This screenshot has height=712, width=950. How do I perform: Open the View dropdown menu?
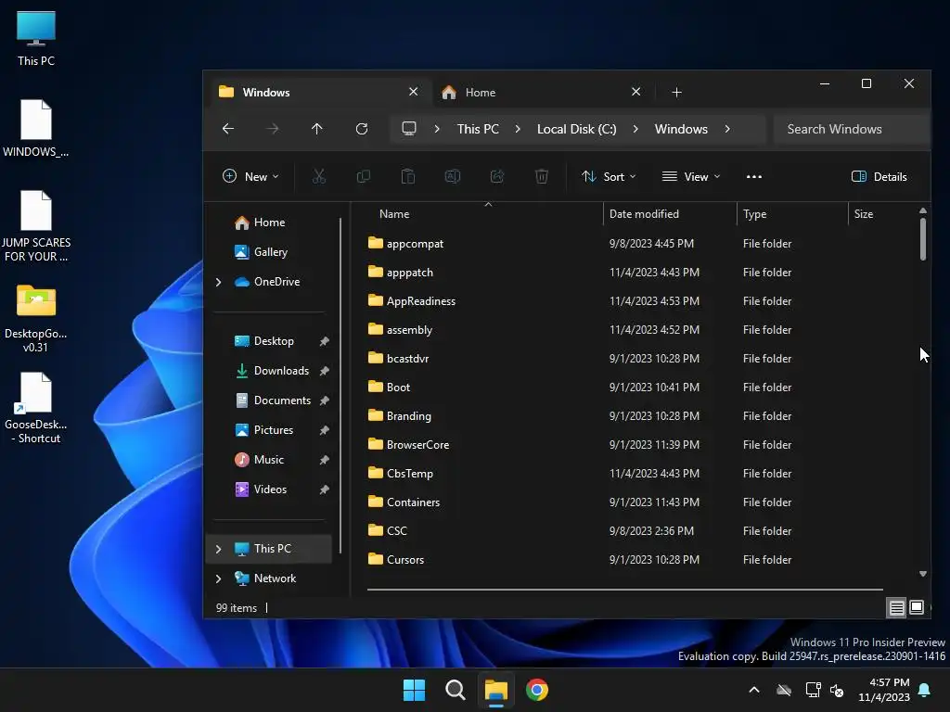pos(691,176)
